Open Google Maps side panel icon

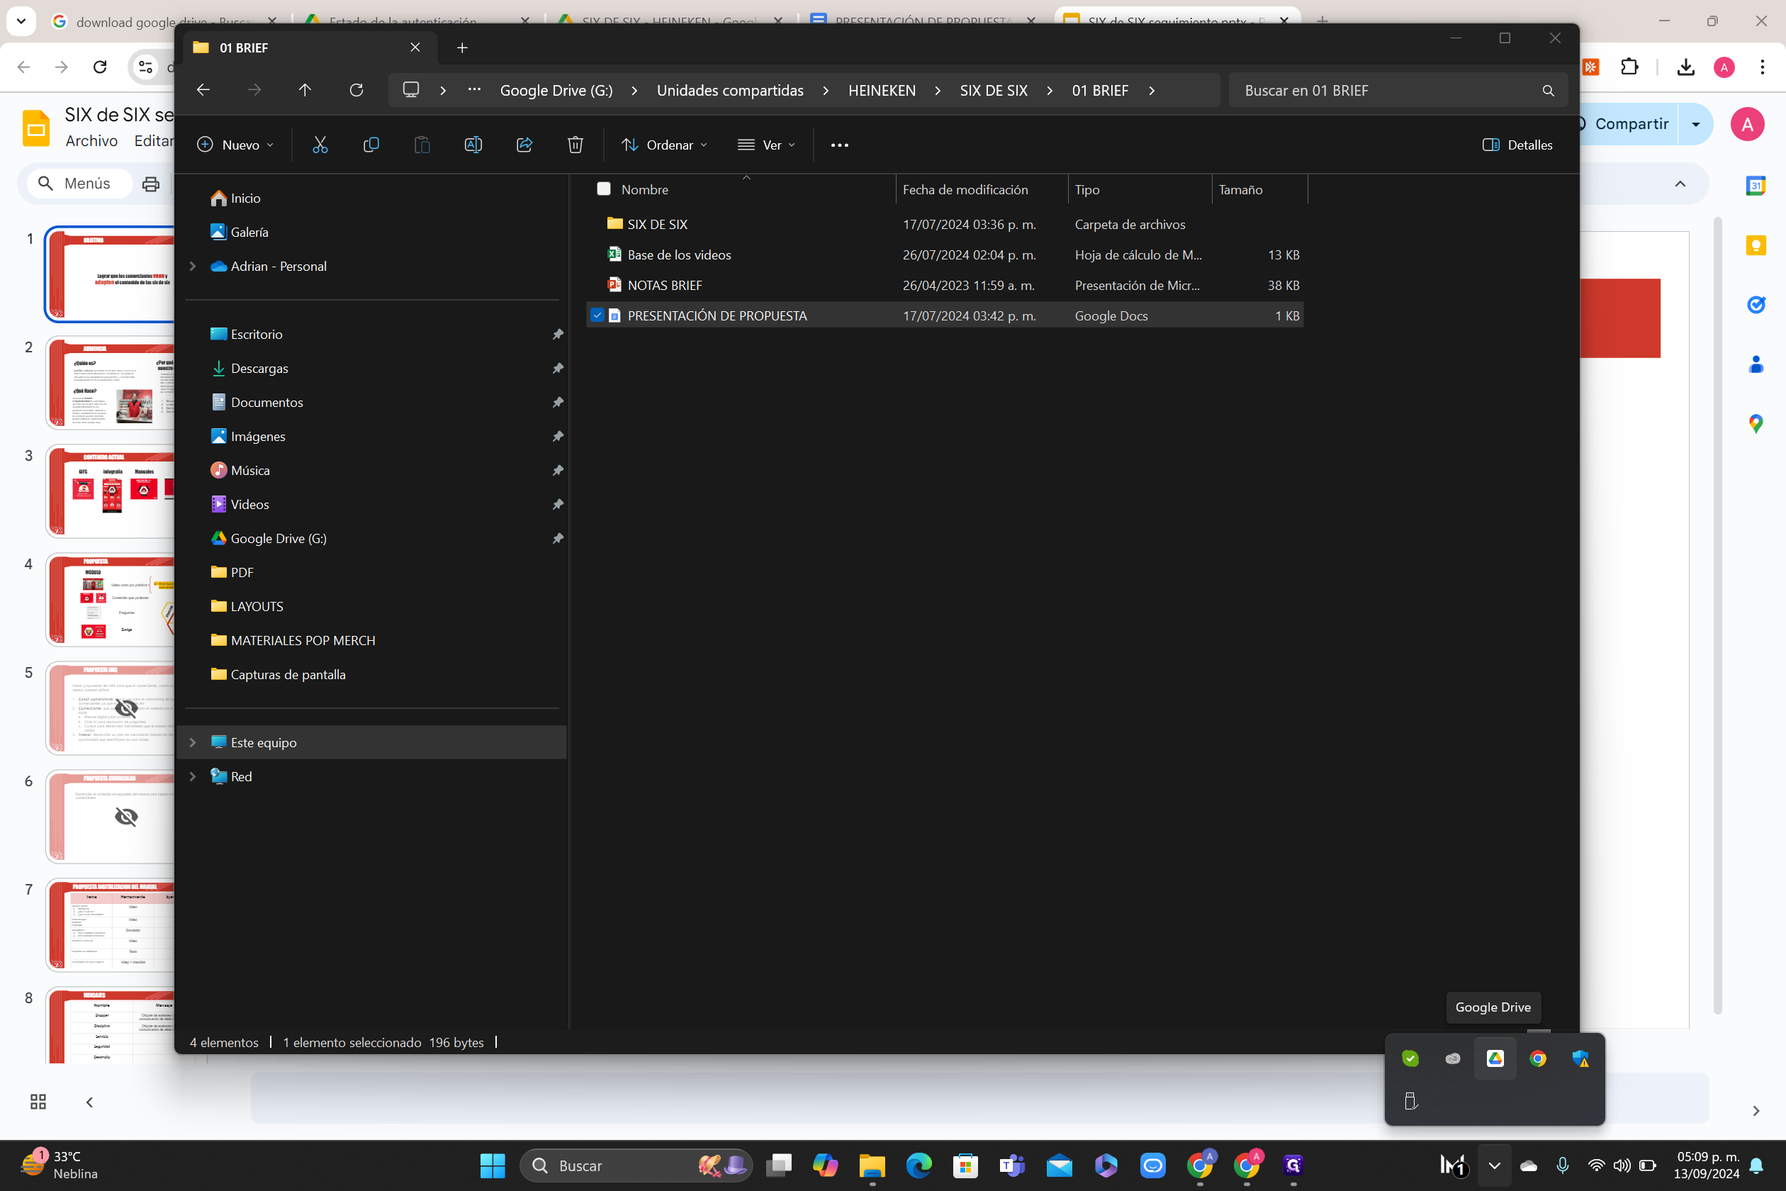tap(1756, 423)
